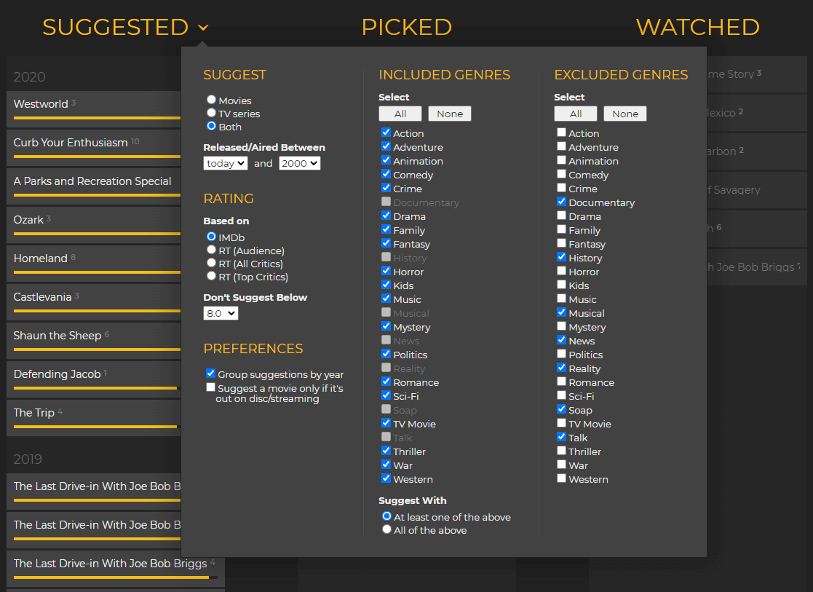This screenshot has width=813, height=592.
Task: Open the 'today' release date dropdown
Action: pyautogui.click(x=226, y=164)
